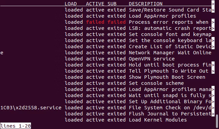The image size is (219, 129).
Task: Click the LOAD column header
Action: [71, 4]
